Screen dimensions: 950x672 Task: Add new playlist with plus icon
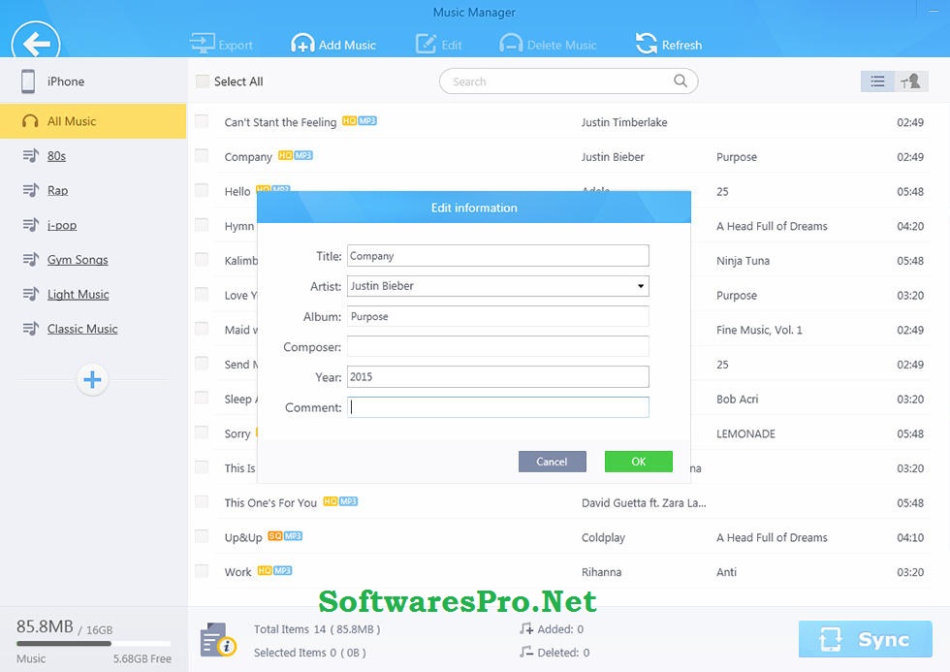click(x=92, y=380)
